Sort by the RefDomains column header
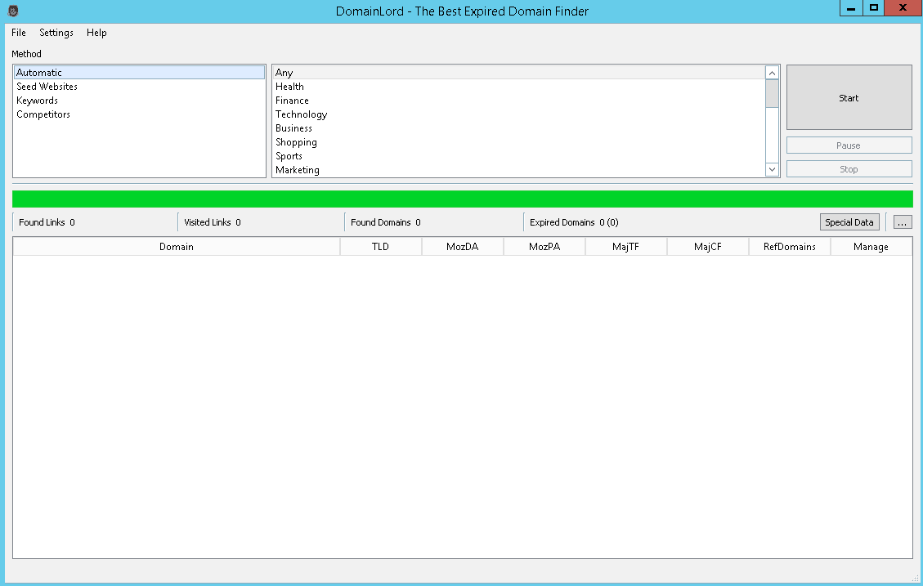The height and width of the screenshot is (586, 923). tap(790, 247)
